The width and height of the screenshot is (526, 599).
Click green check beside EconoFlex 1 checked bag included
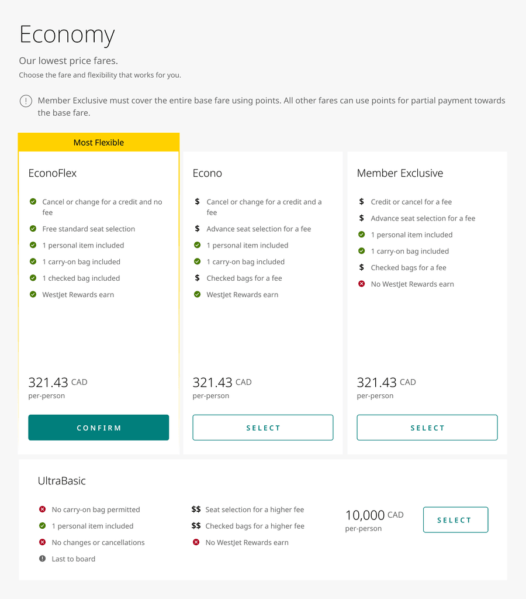[33, 278]
